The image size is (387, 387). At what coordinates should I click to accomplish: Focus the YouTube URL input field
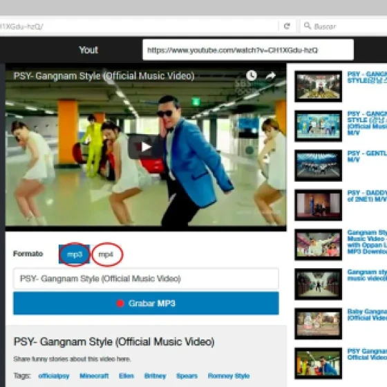pyautogui.click(x=248, y=50)
